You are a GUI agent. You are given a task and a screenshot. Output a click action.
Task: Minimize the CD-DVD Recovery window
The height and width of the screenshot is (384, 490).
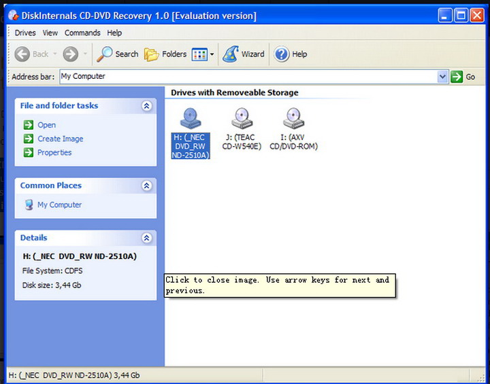pyautogui.click(x=444, y=16)
